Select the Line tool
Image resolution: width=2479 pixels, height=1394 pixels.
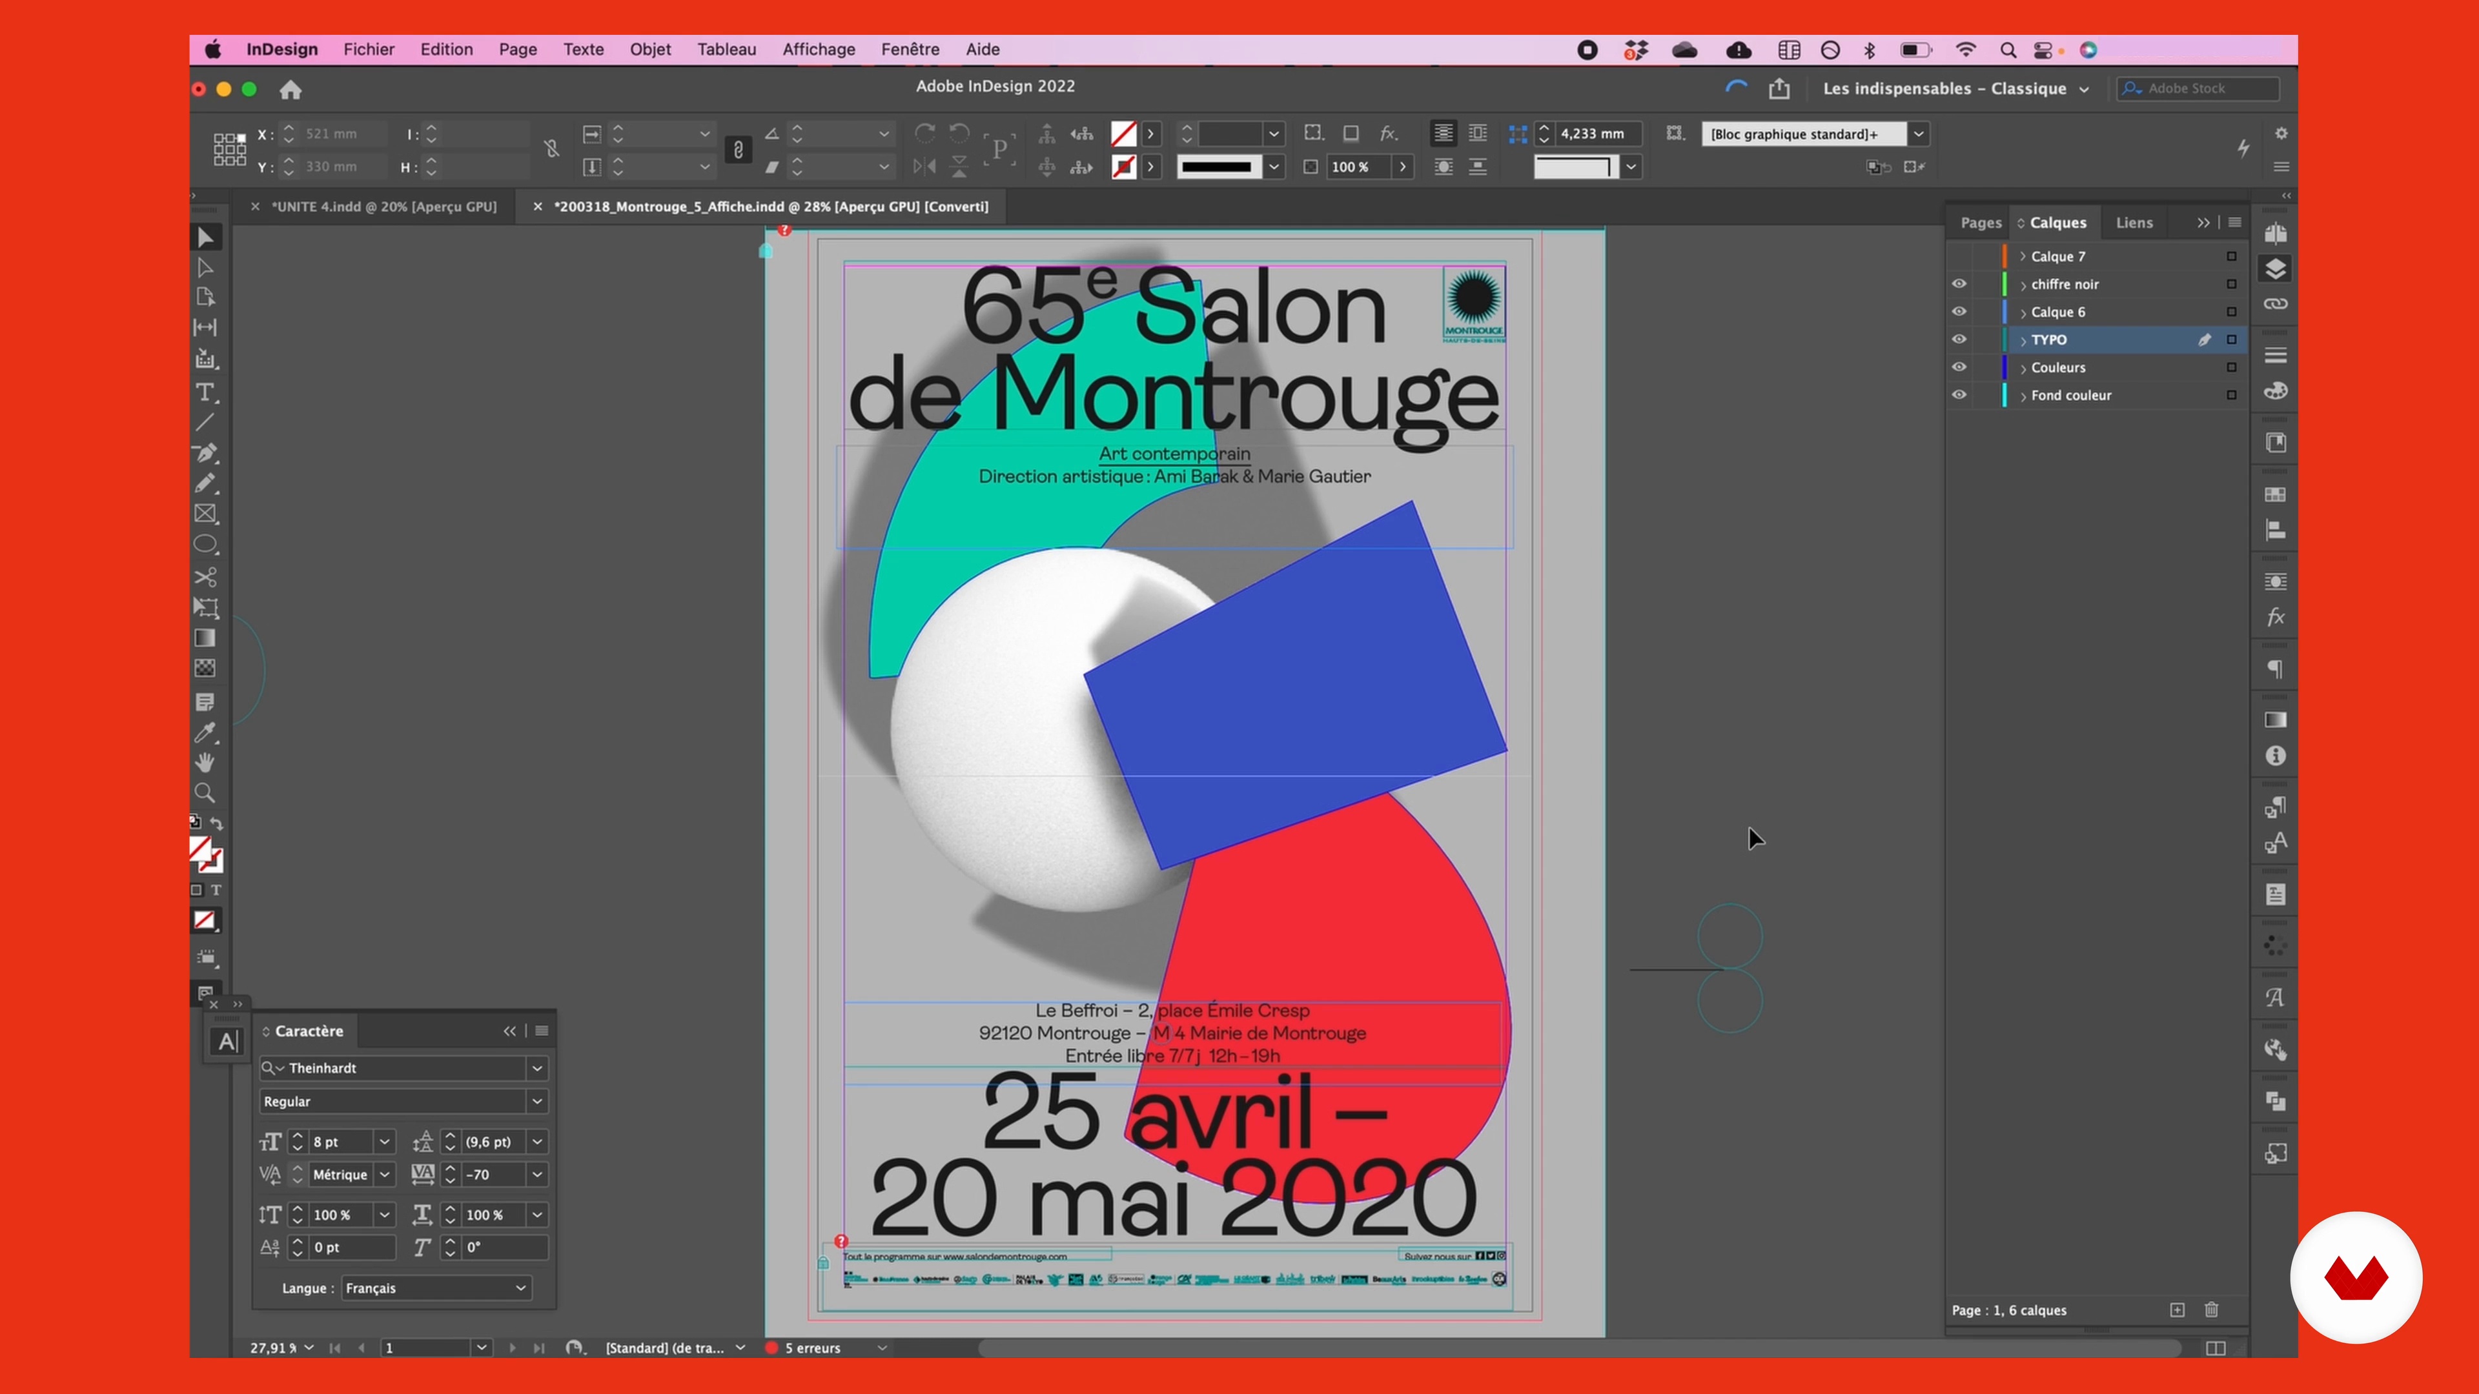pos(205,422)
